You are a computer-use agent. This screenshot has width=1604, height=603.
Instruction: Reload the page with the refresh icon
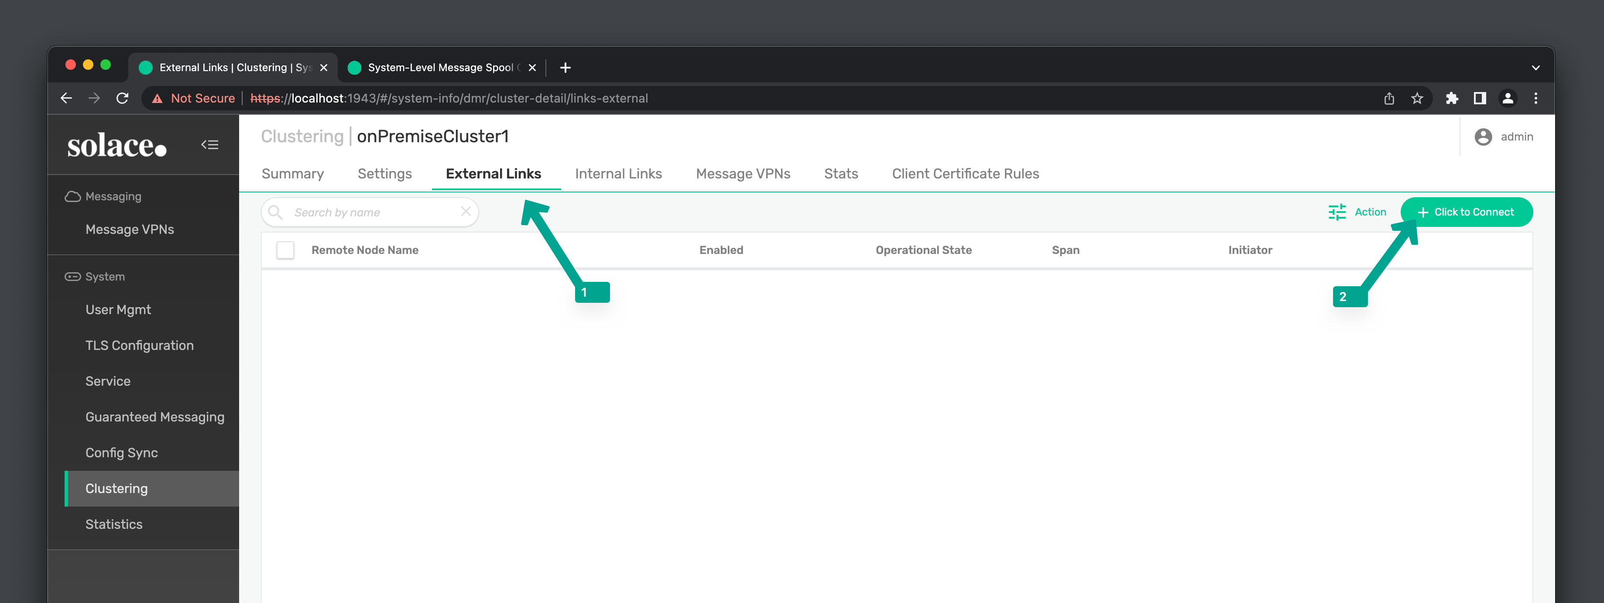[x=122, y=98]
